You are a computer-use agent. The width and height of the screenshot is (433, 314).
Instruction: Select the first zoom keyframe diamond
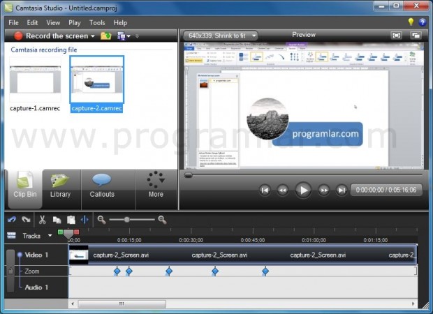click(117, 271)
